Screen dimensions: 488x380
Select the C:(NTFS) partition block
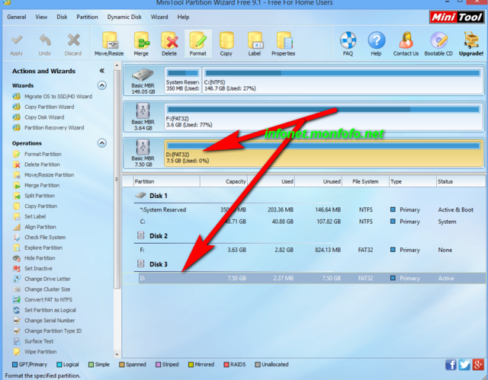(x=342, y=81)
